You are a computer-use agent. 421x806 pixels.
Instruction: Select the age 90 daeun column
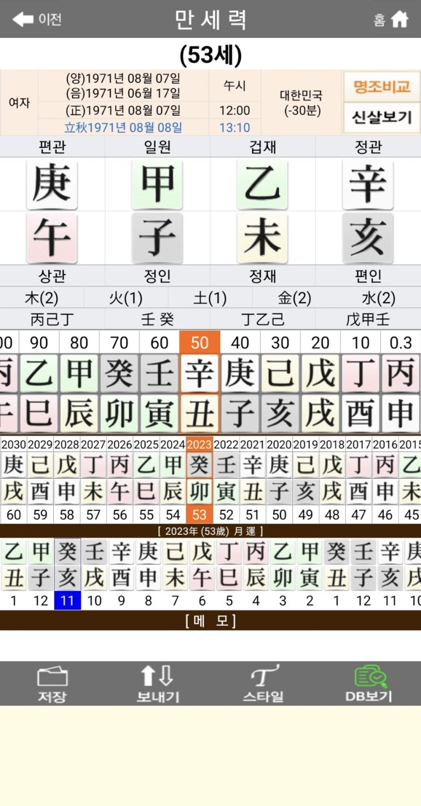39,382
